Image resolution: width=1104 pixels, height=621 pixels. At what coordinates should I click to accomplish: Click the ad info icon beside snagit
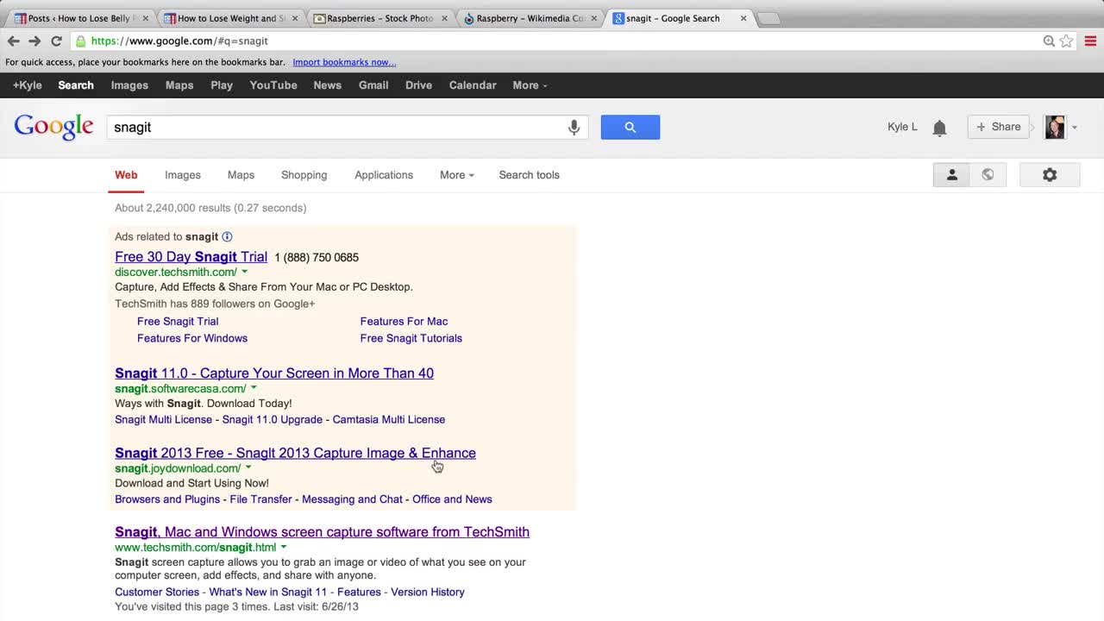click(x=227, y=236)
